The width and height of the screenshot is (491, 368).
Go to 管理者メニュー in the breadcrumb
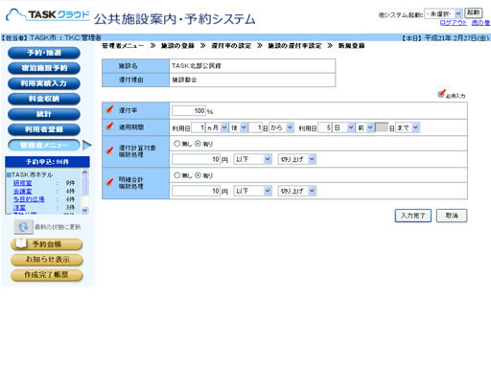[x=123, y=46]
